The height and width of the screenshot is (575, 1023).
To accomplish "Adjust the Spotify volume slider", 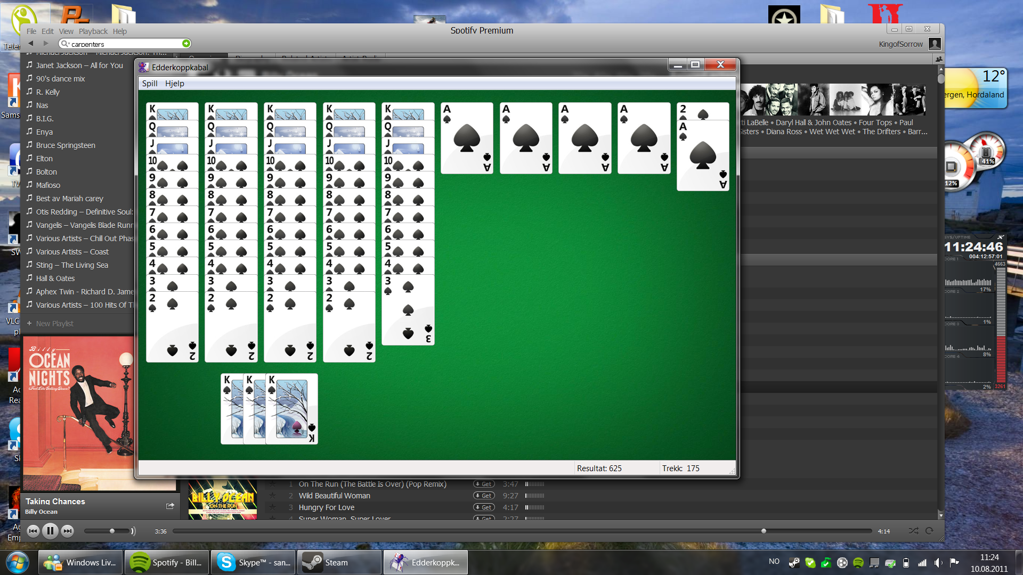I will (x=107, y=531).
